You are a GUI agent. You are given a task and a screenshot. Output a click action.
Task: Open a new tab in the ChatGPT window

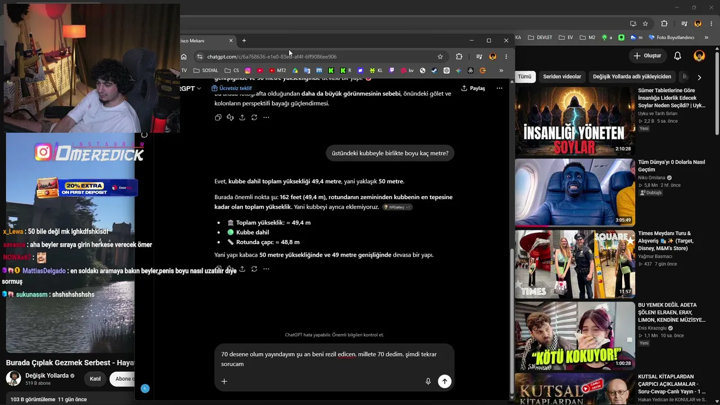[244, 40]
